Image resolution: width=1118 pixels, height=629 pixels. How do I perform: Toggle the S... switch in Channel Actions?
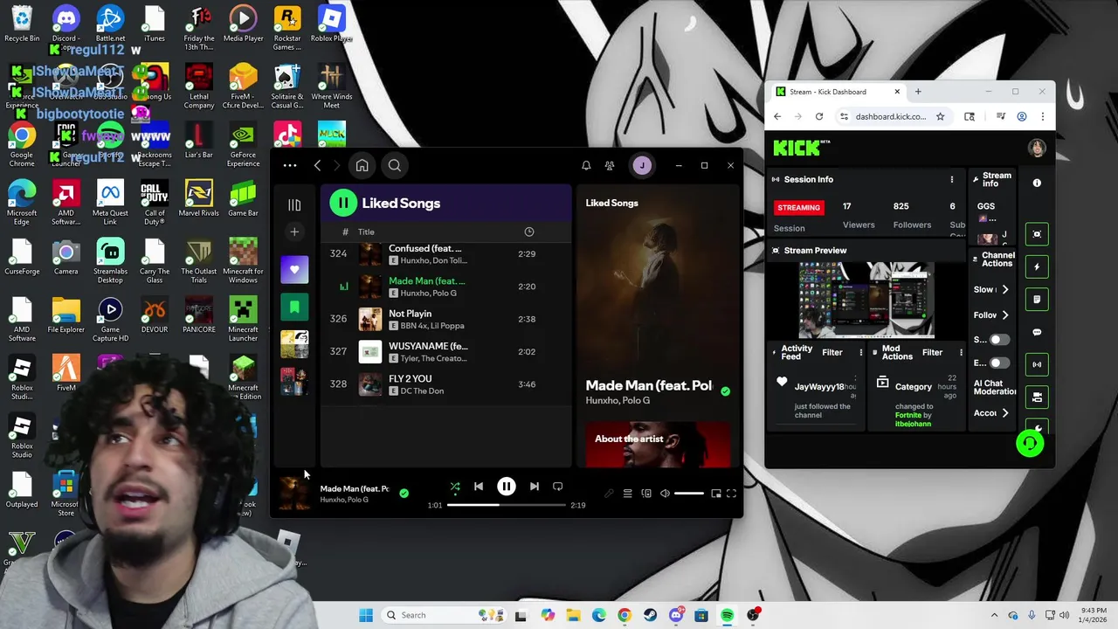(998, 339)
